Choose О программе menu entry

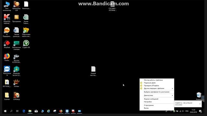[157, 105]
